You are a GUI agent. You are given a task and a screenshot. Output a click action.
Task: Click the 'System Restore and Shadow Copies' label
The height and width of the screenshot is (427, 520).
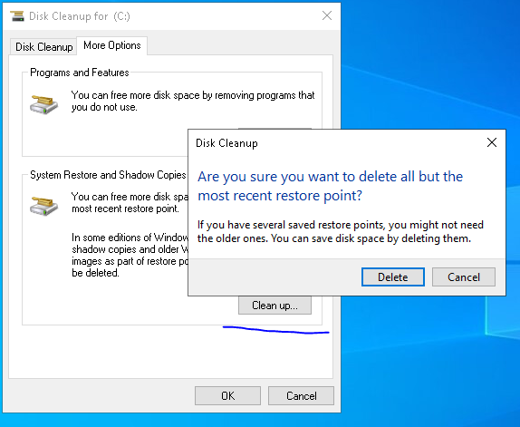(108, 175)
